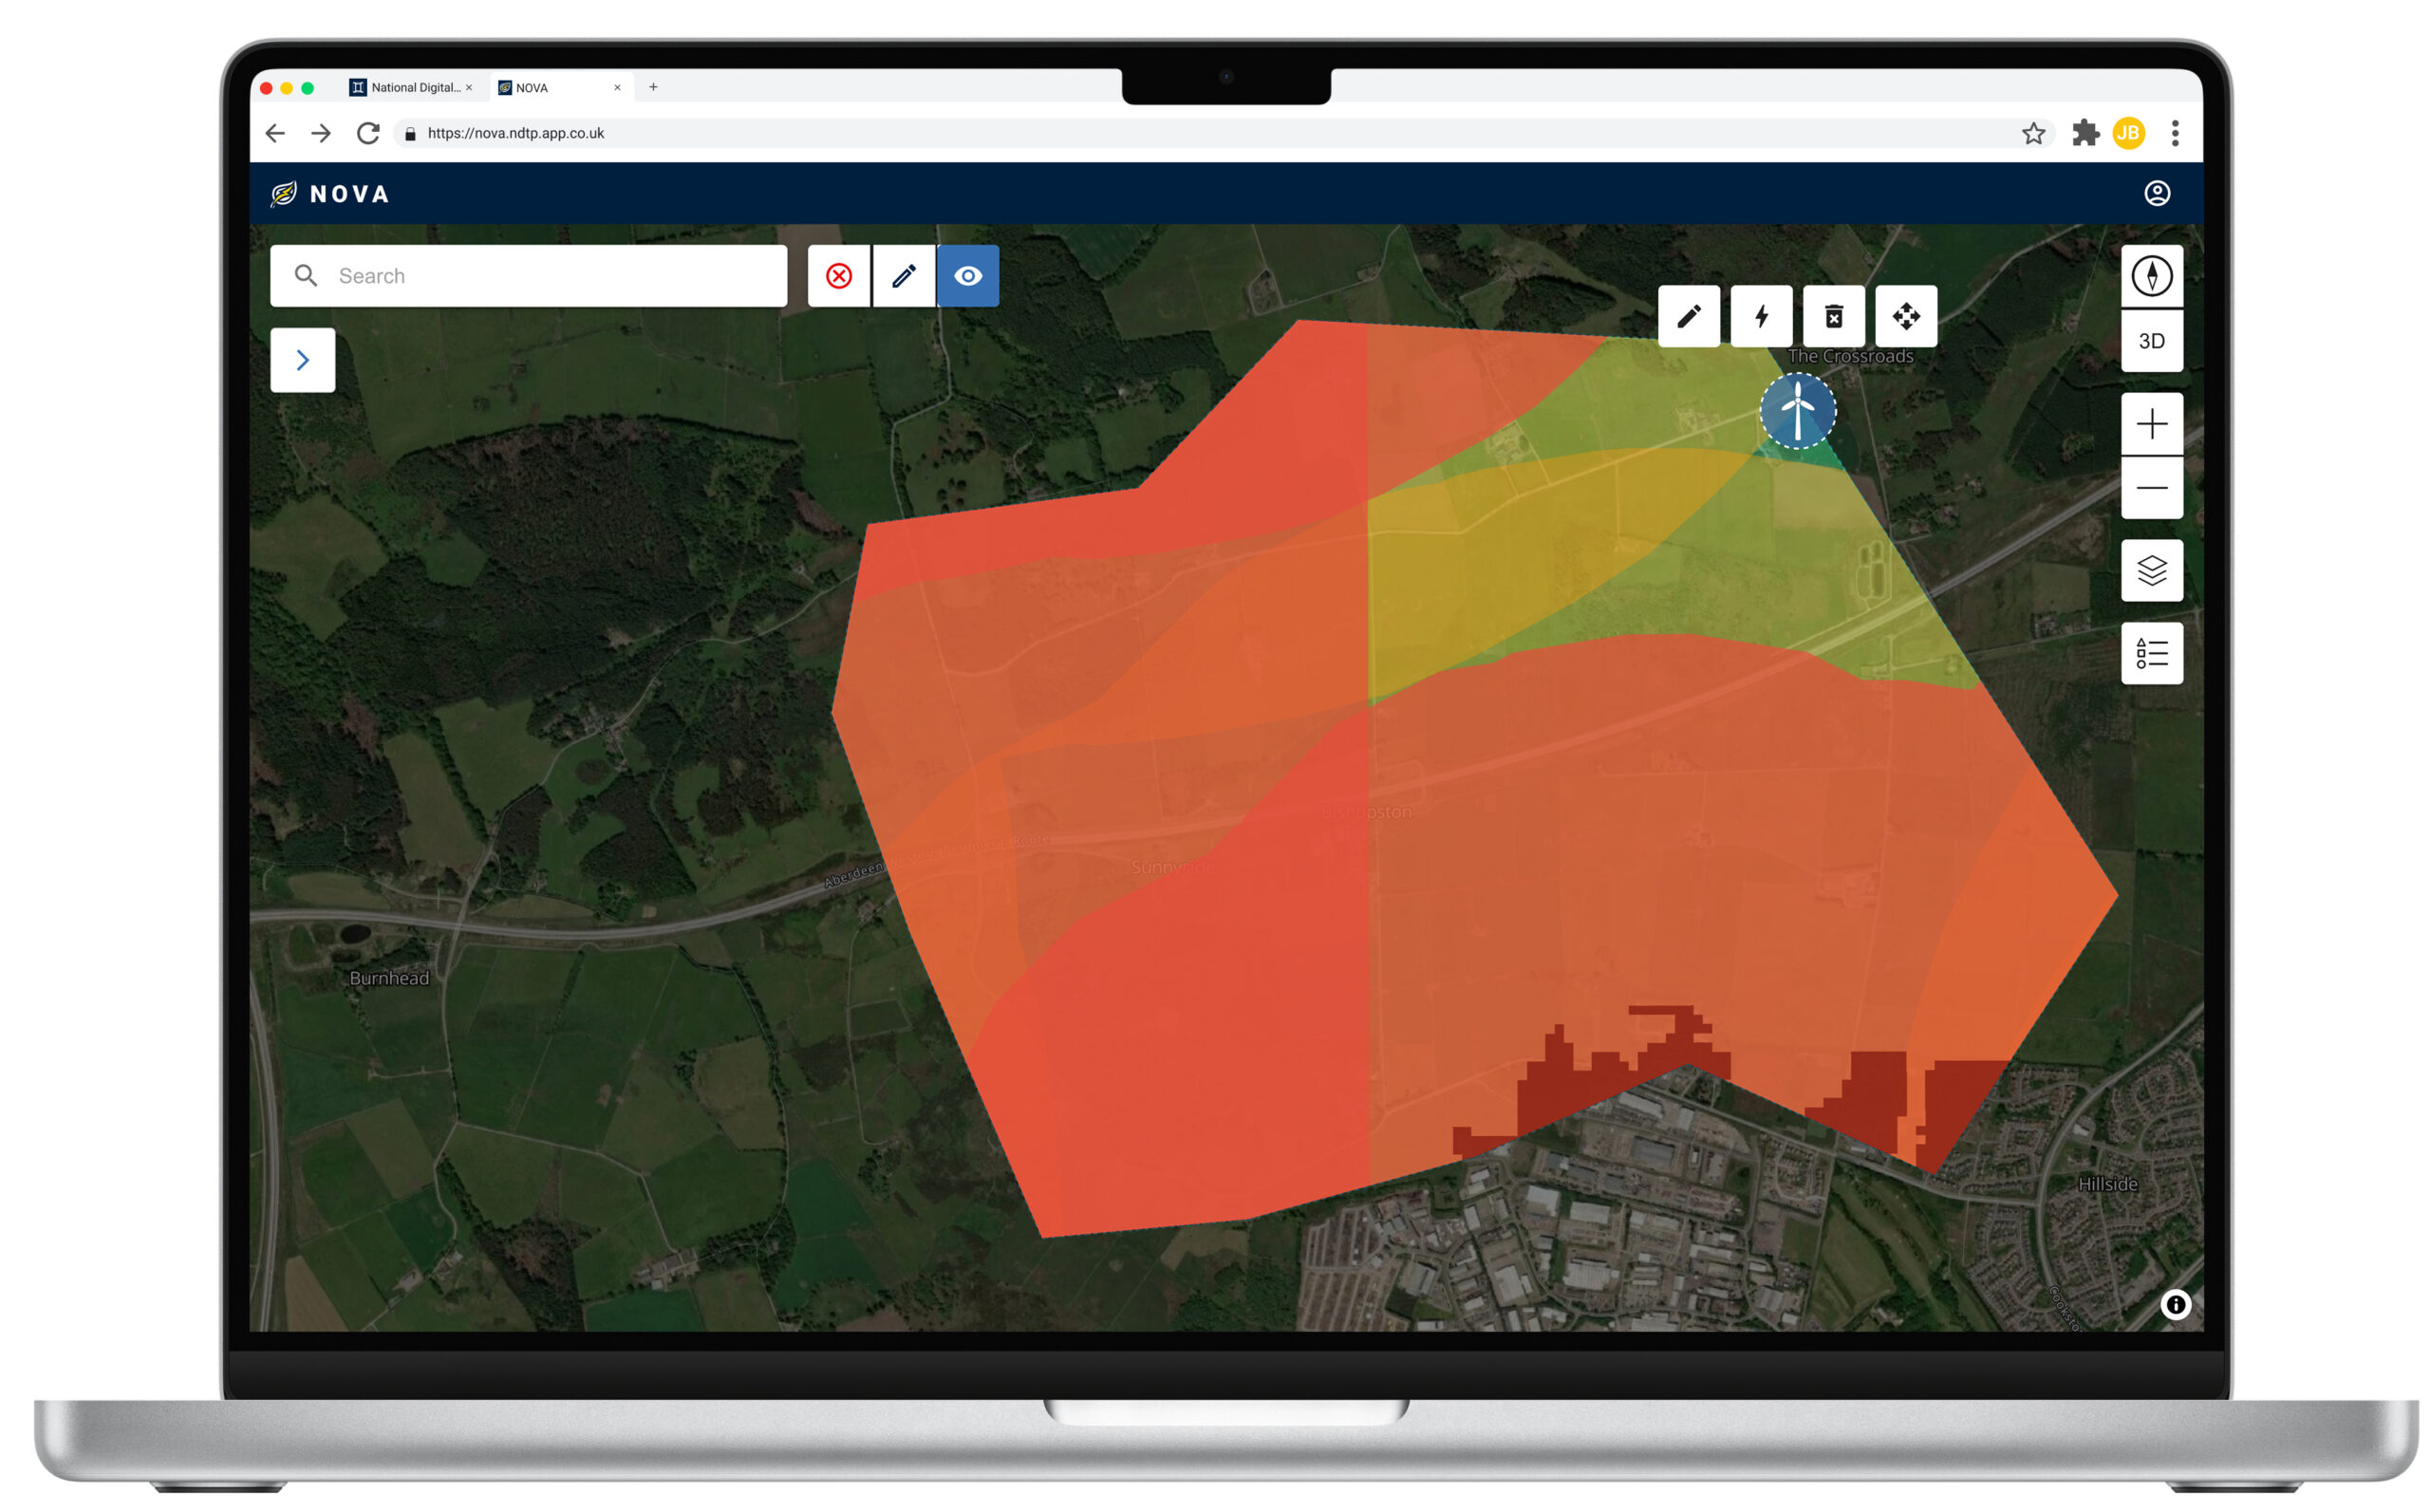
Task: Switch the map to 3D view
Action: click(x=2151, y=341)
